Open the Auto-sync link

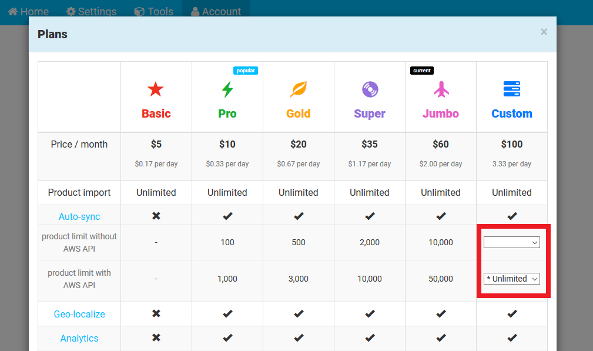point(79,216)
